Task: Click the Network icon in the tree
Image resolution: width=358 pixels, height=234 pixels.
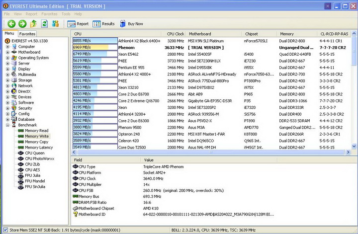Action: coord(14,86)
